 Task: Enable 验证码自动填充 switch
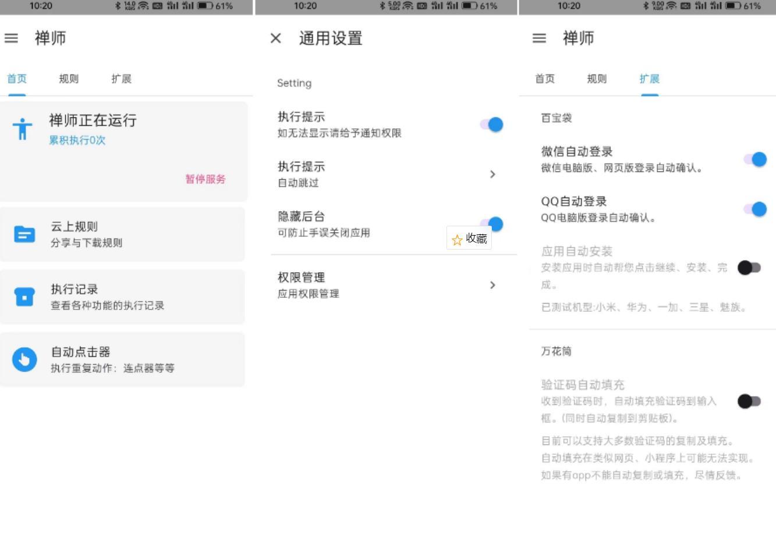[749, 401]
